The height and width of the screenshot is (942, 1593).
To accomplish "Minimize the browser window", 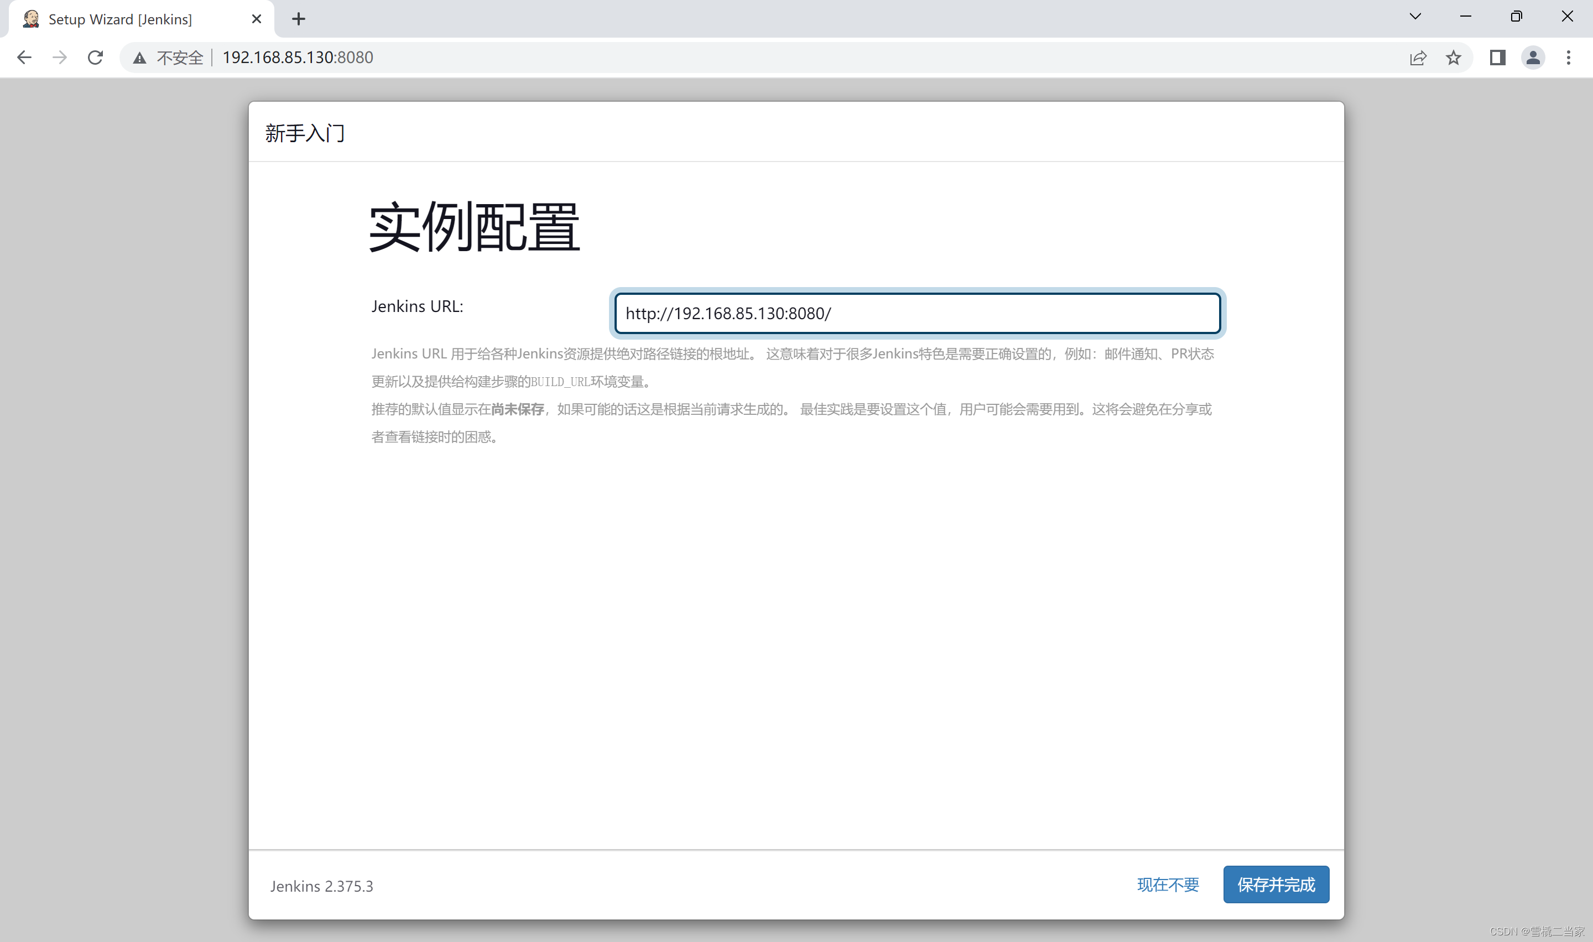I will (1465, 17).
